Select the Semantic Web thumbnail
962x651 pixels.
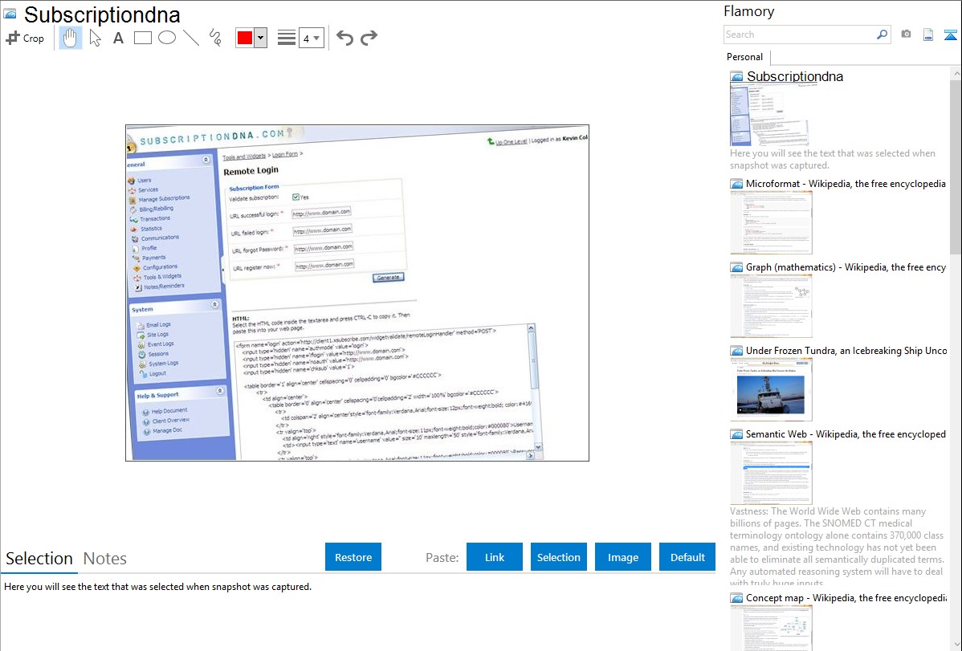click(771, 473)
